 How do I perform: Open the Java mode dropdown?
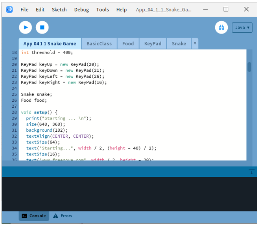pos(242,28)
